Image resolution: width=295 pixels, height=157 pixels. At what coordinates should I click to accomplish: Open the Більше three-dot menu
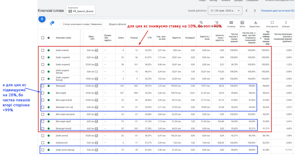tap(286, 23)
